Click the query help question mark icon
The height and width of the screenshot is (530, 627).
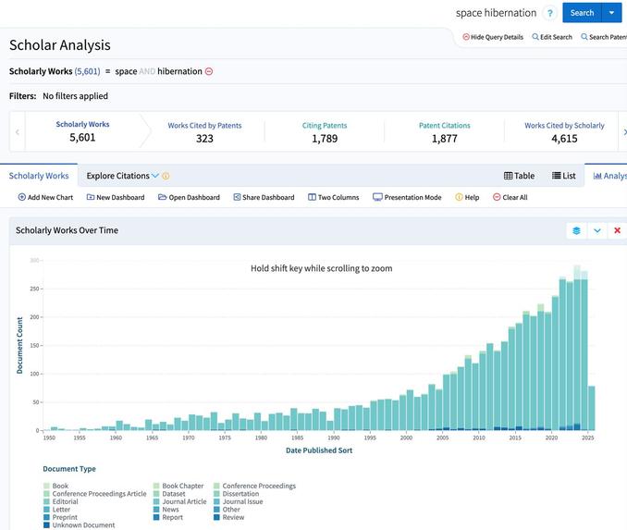pyautogui.click(x=550, y=13)
